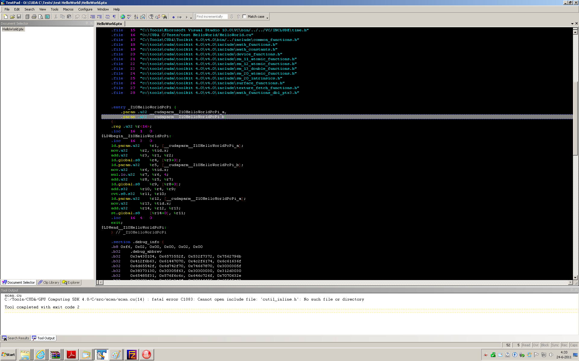Screen dimensions: 579x361
Task: Open macro playback dropdown arrow
Action: 191,18
